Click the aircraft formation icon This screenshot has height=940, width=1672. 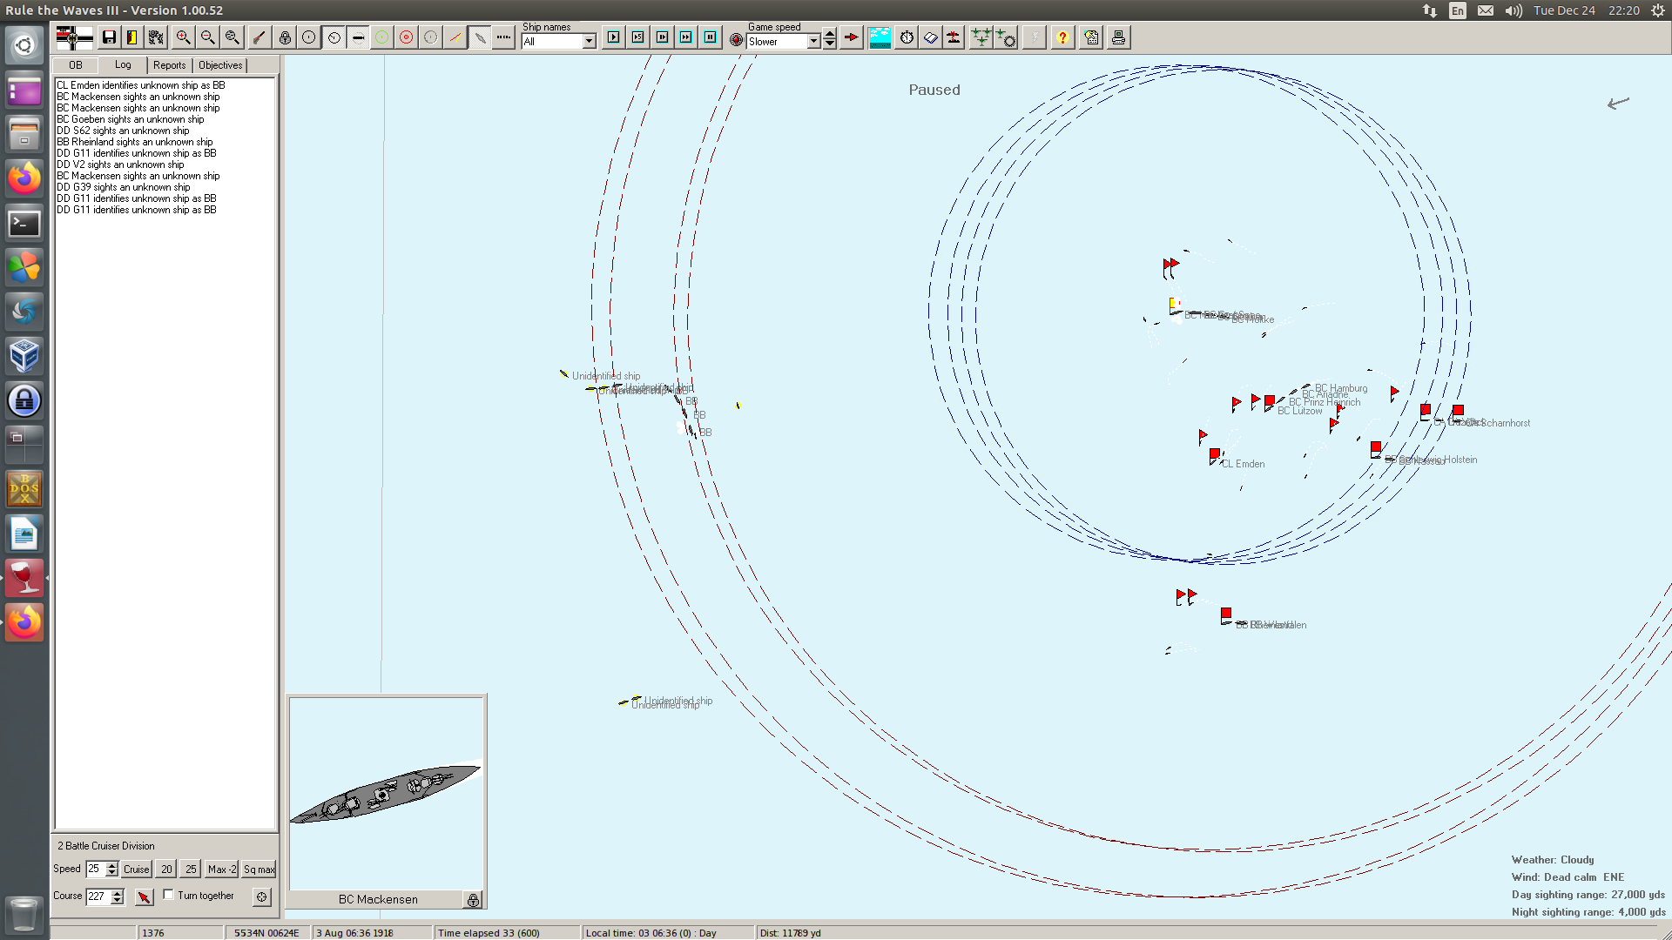click(x=981, y=37)
